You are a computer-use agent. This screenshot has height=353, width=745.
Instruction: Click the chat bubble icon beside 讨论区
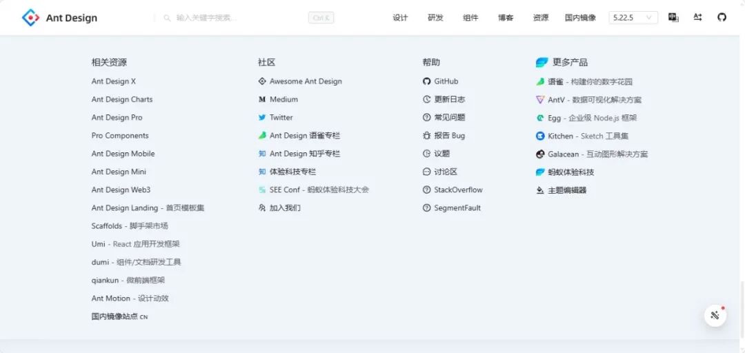pos(426,172)
